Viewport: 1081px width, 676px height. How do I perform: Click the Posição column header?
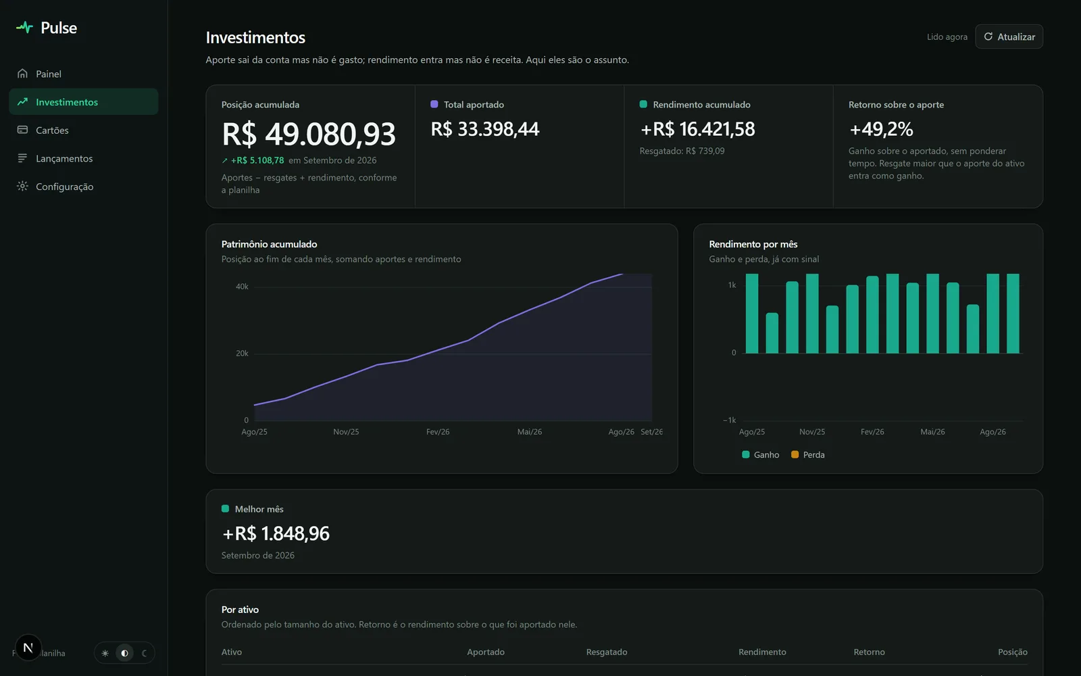click(x=1012, y=652)
